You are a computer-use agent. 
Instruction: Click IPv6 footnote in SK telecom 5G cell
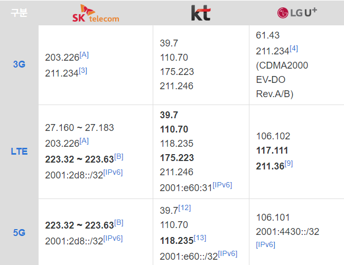coord(114,237)
